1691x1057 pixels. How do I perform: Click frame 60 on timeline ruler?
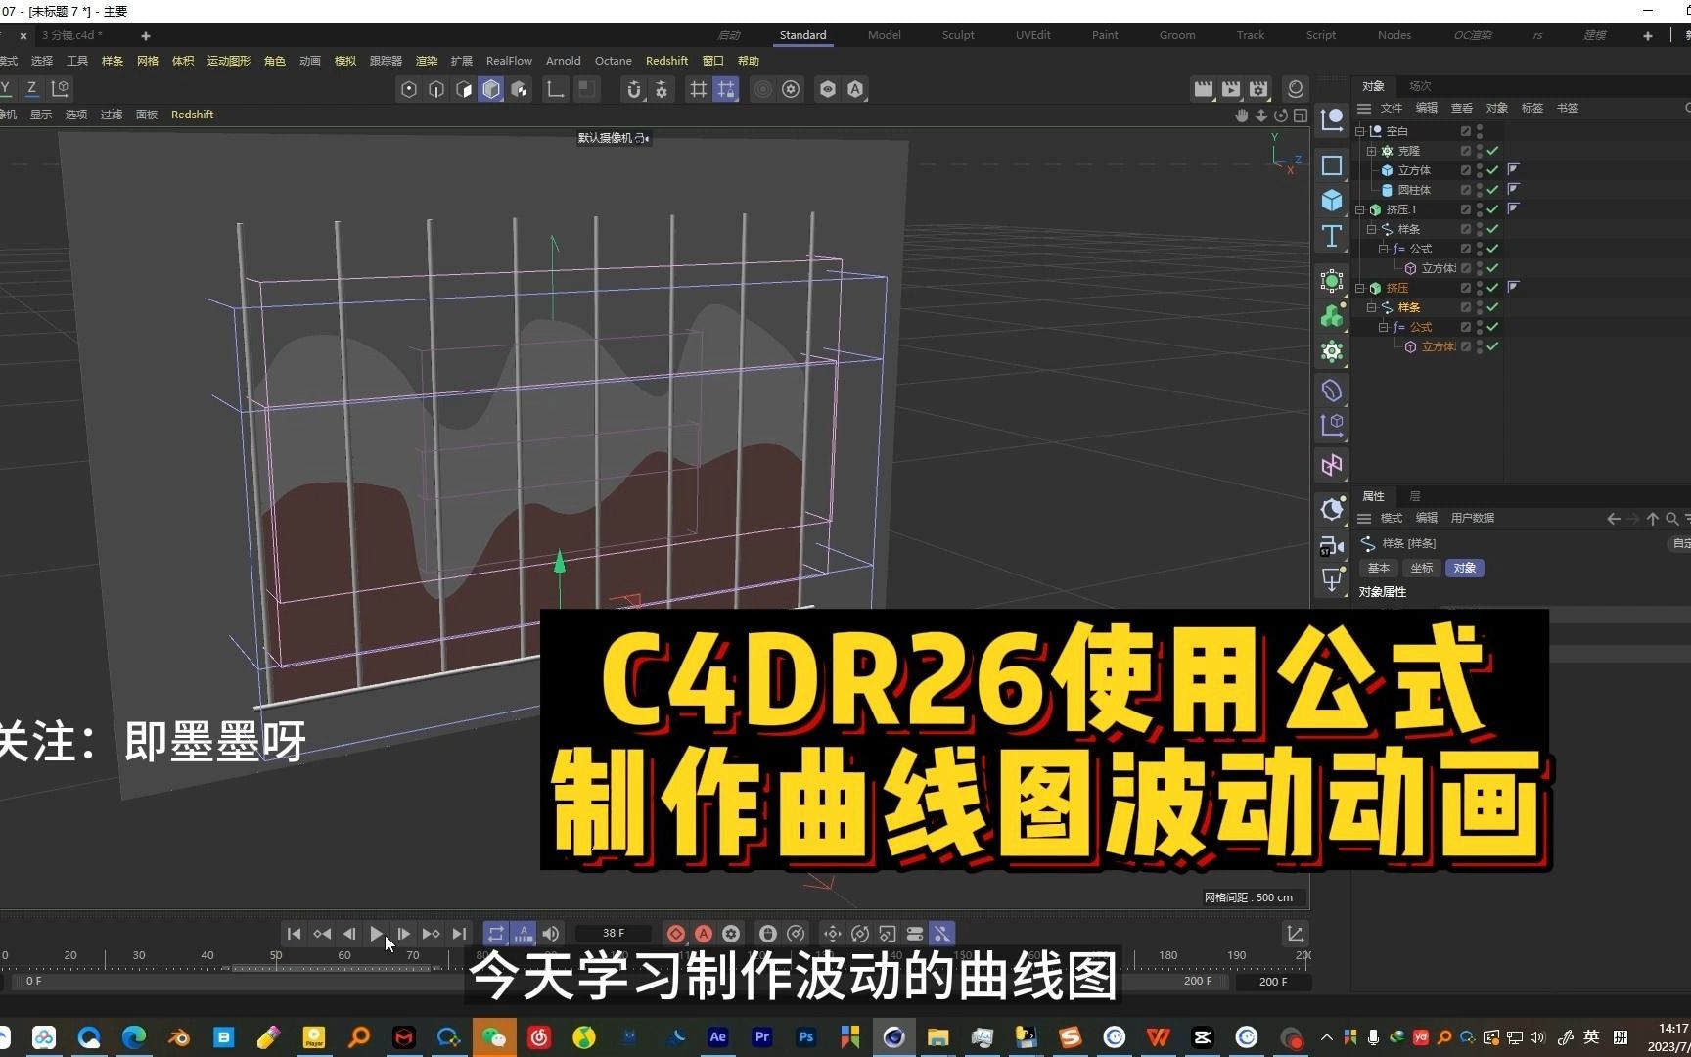pyautogui.click(x=344, y=955)
